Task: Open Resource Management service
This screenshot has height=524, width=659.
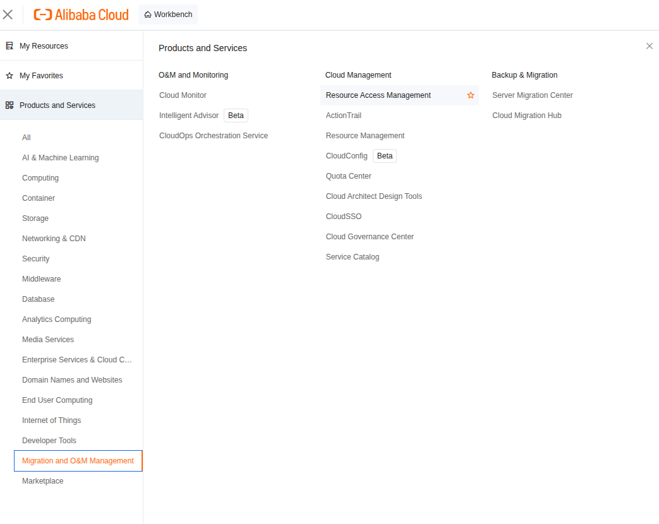Action: coord(365,136)
